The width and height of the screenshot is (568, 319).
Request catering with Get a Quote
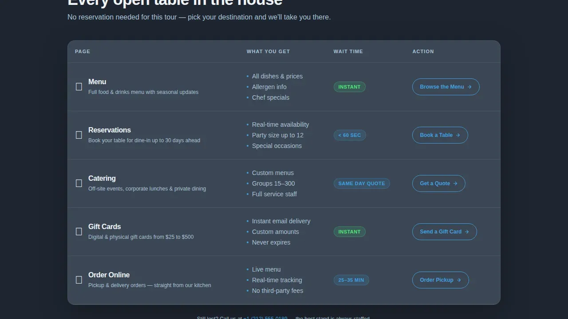coord(439,183)
